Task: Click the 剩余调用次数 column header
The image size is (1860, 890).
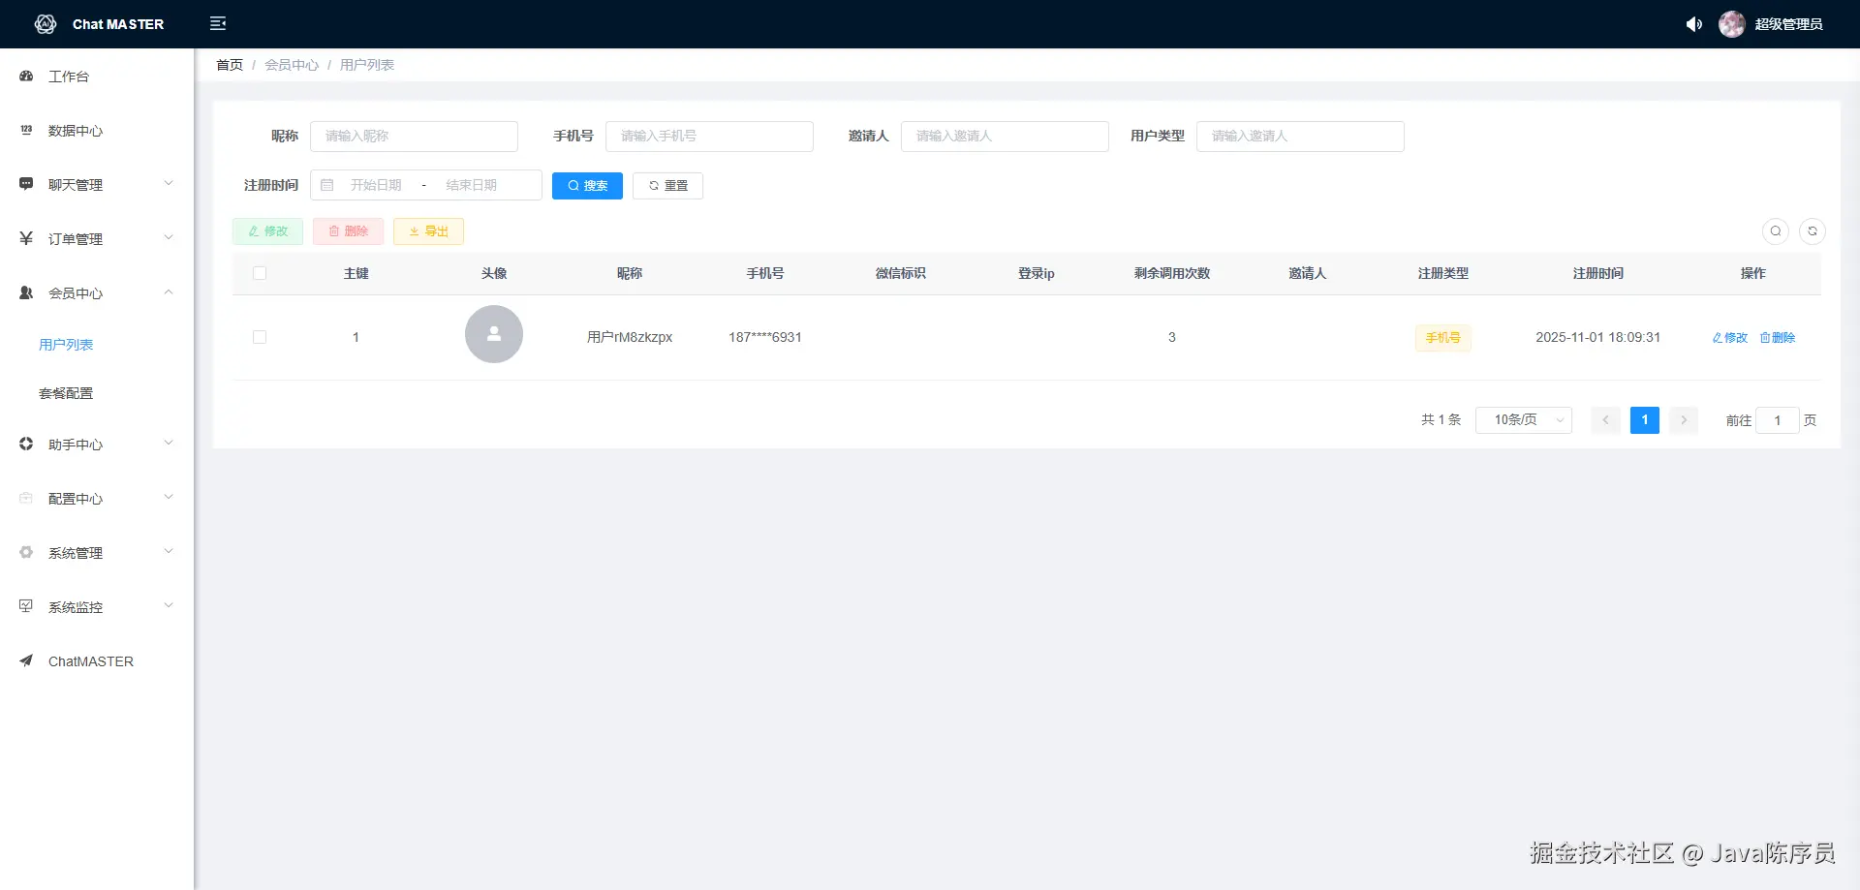Action: (1172, 274)
